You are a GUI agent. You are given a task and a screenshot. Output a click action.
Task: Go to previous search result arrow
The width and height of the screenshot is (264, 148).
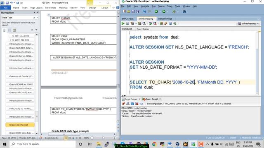pos(32,30)
